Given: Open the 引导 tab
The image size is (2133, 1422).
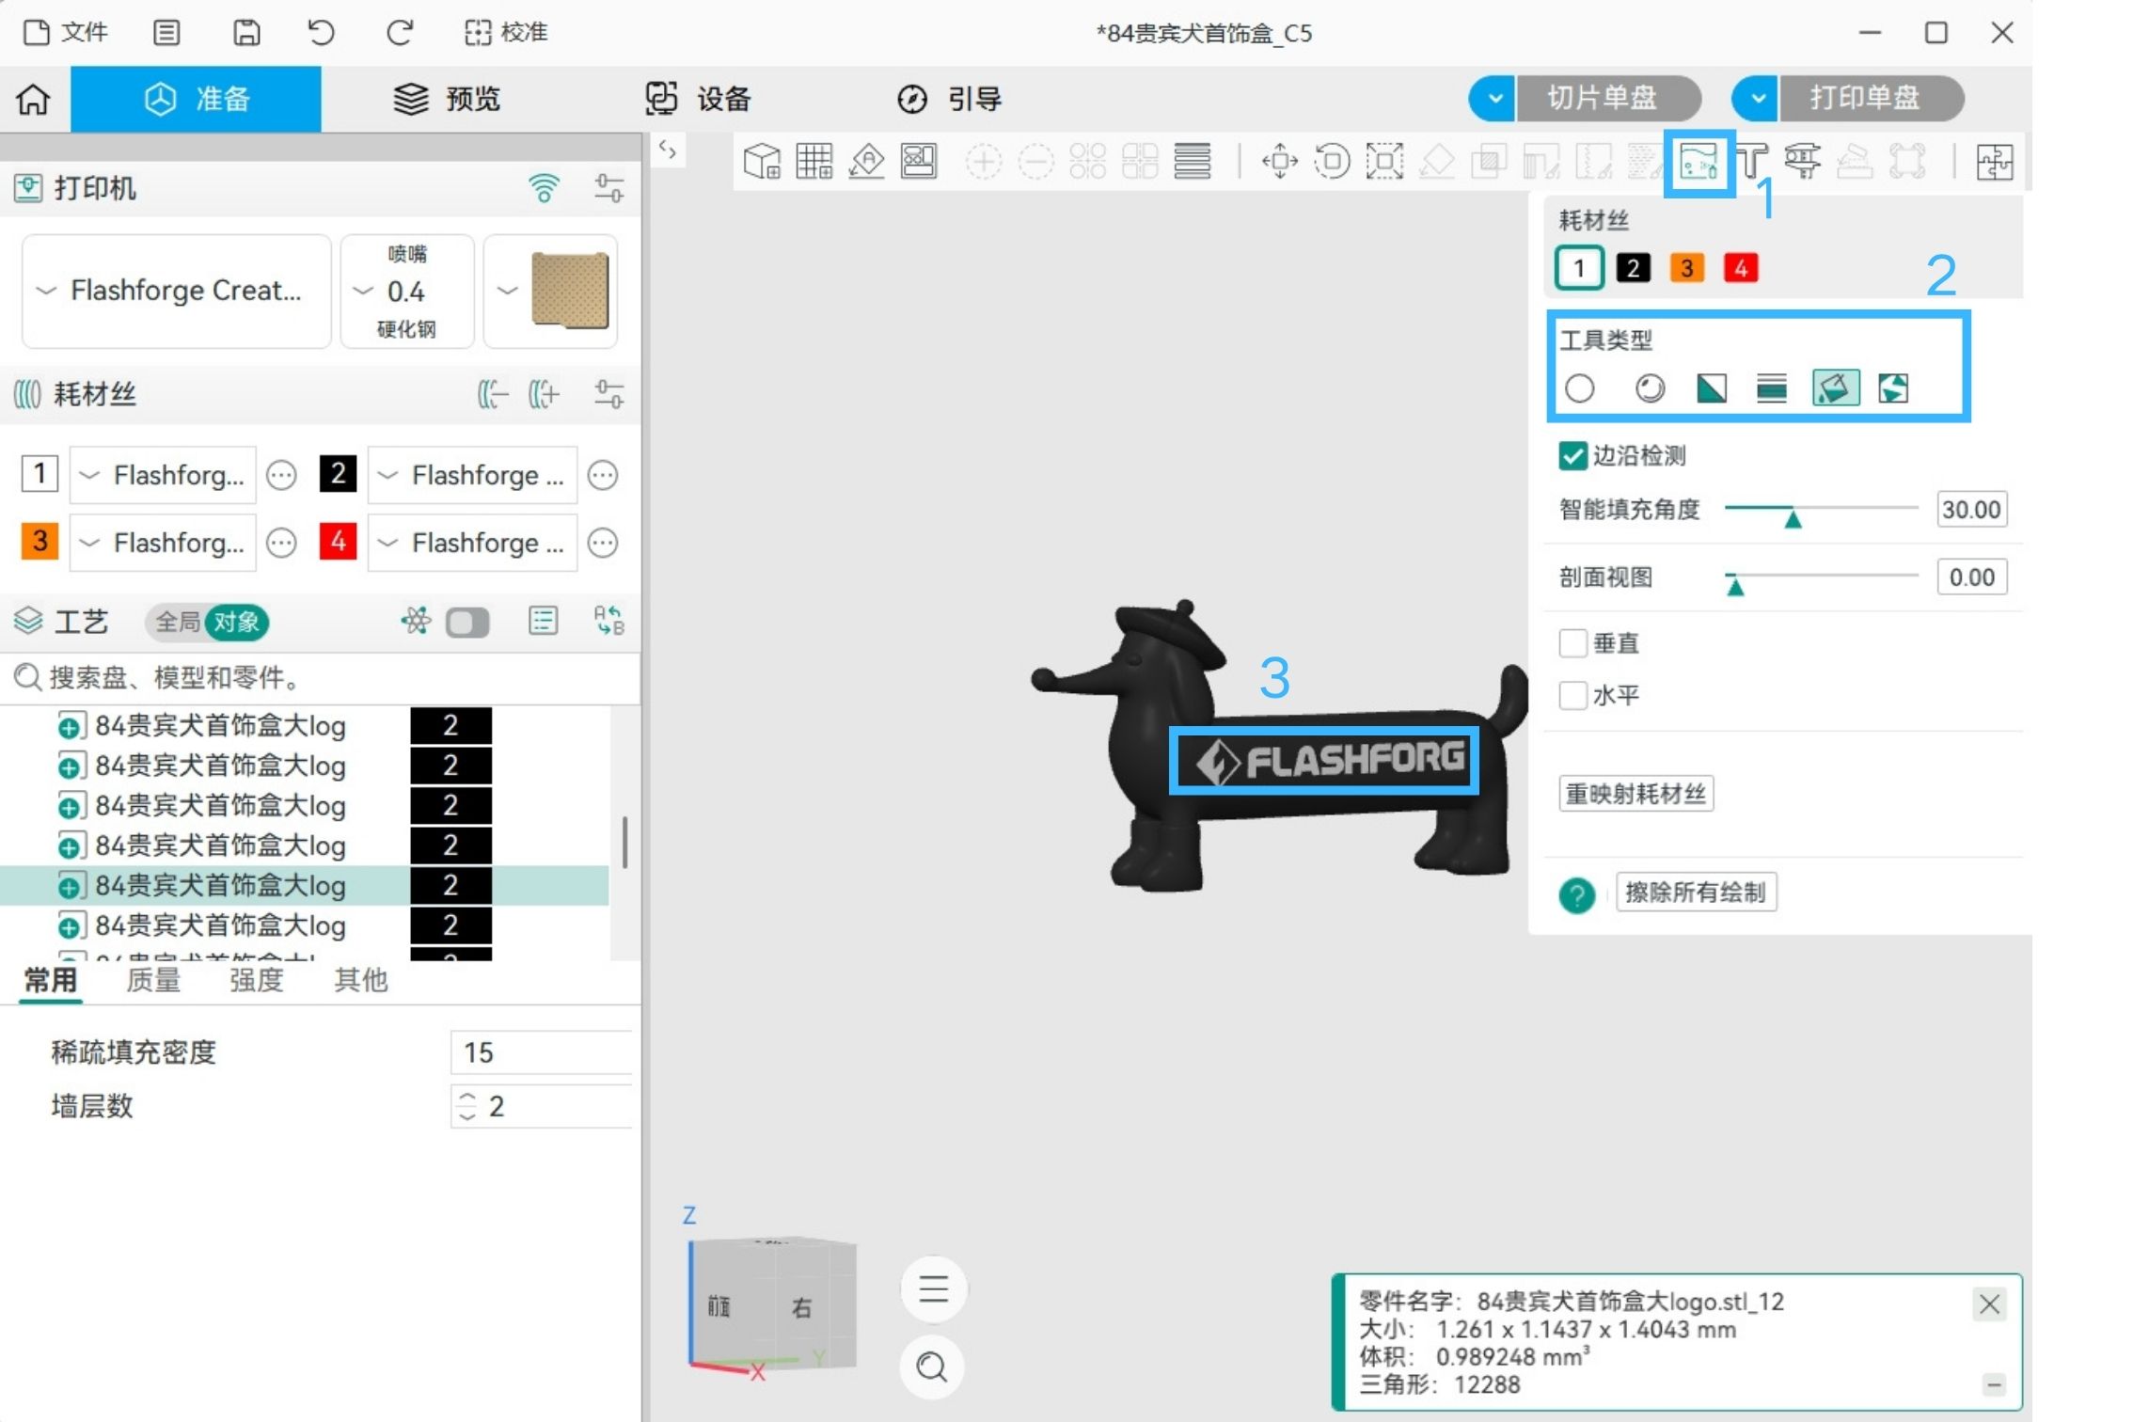Looking at the screenshot, I should [949, 99].
